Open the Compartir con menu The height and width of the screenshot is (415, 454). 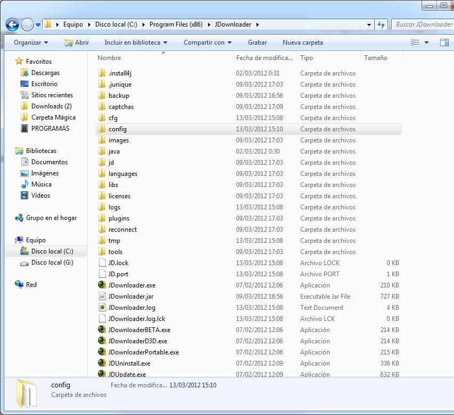coord(208,43)
